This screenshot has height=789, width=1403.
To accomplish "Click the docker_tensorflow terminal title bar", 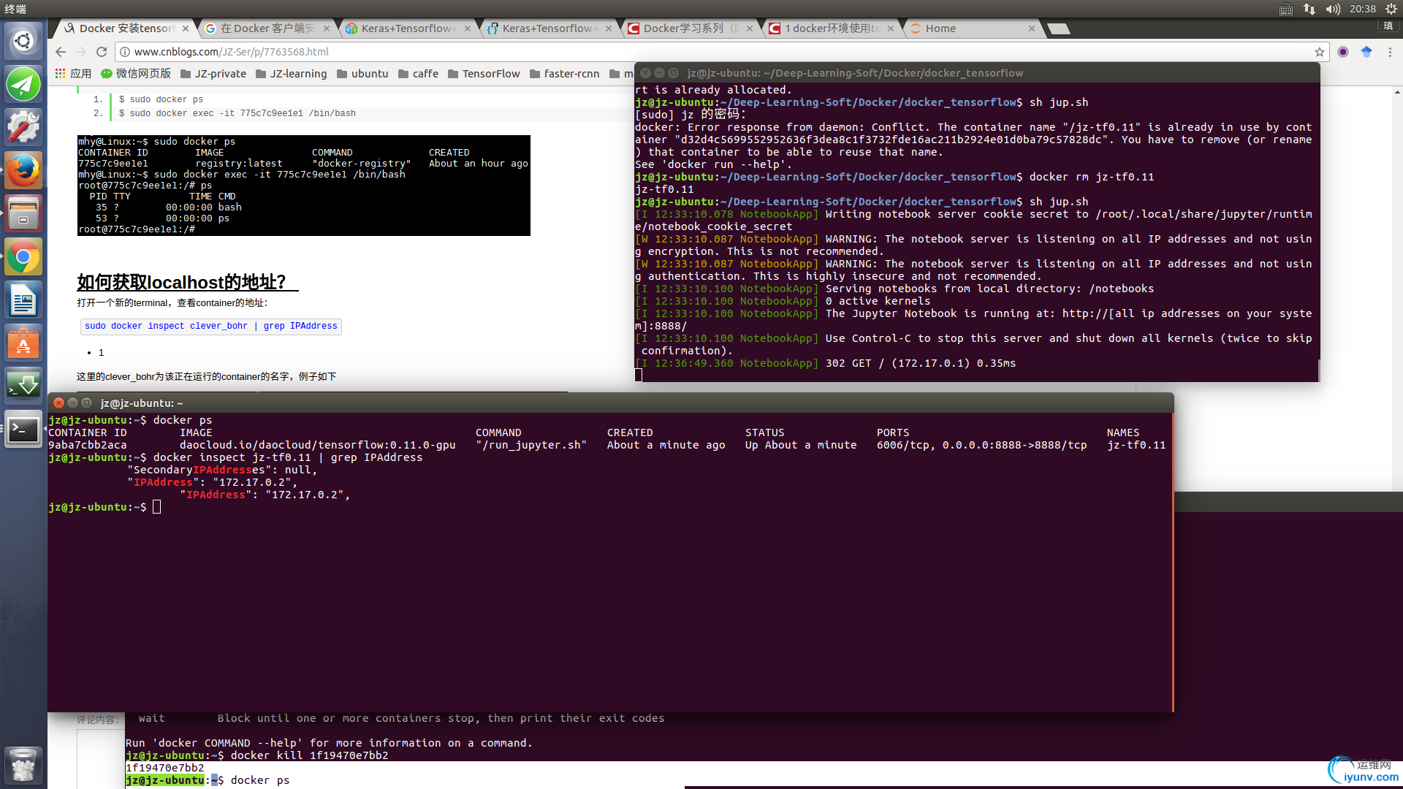I will (x=977, y=73).
